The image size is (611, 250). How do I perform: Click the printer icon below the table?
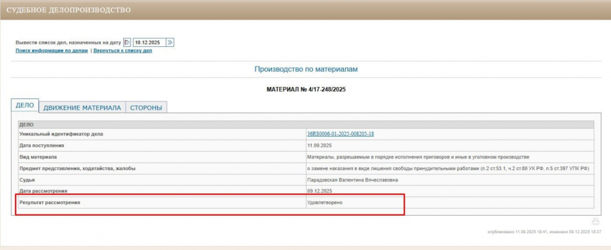[x=595, y=221]
